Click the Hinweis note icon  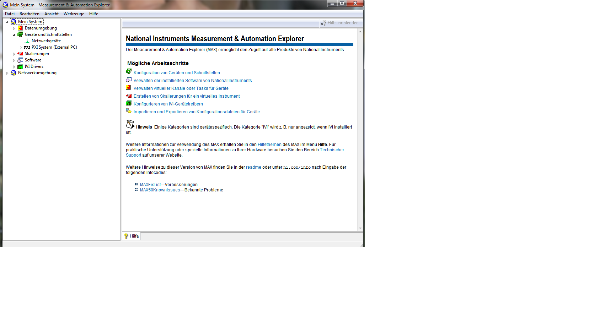click(x=130, y=124)
